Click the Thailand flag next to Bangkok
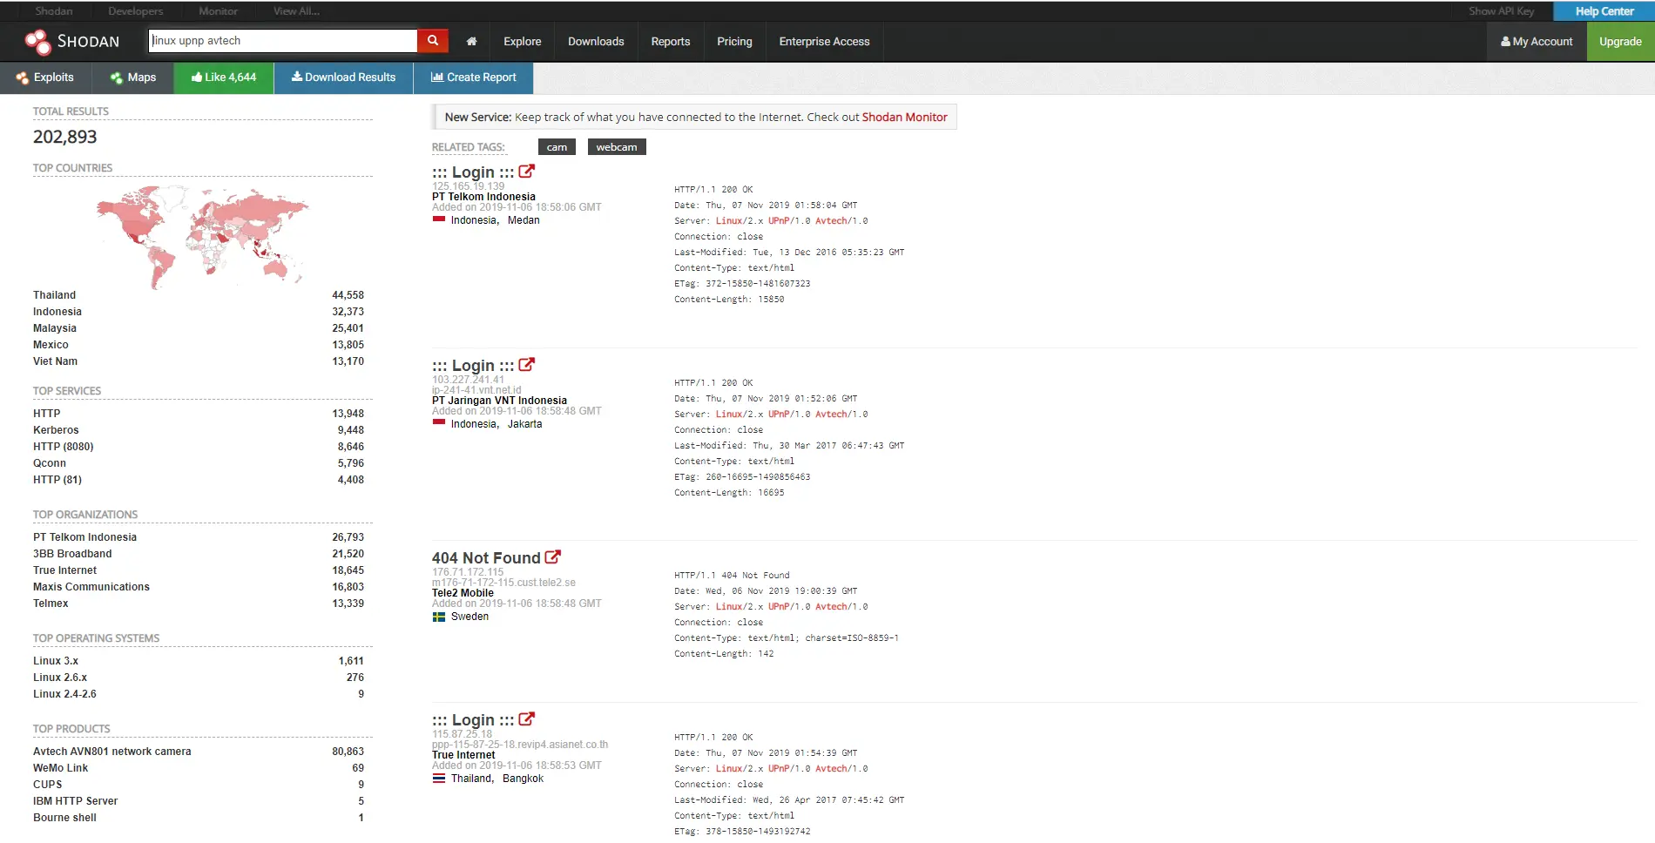This screenshot has height=843, width=1655. 439,779
